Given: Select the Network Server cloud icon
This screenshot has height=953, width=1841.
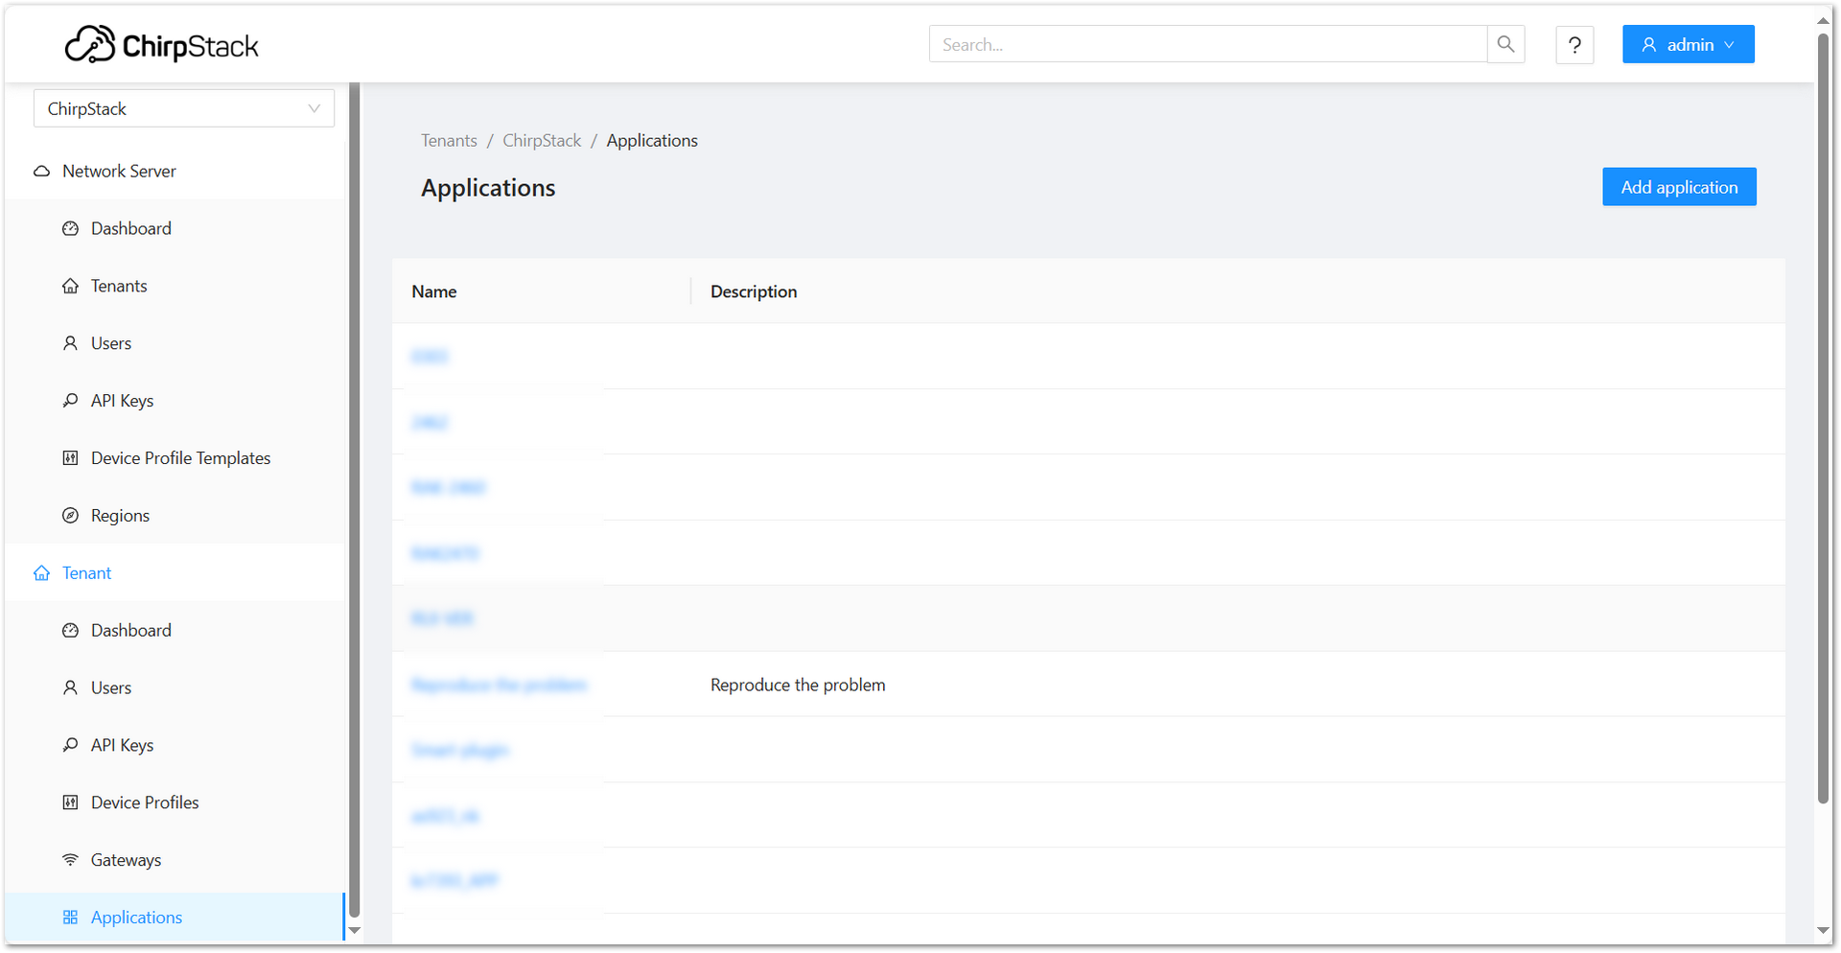Looking at the screenshot, I should click(x=41, y=171).
